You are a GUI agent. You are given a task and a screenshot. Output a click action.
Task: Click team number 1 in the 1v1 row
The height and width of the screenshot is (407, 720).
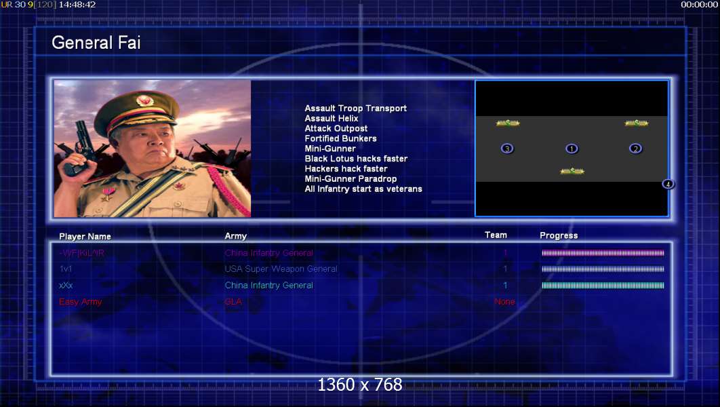coord(505,269)
